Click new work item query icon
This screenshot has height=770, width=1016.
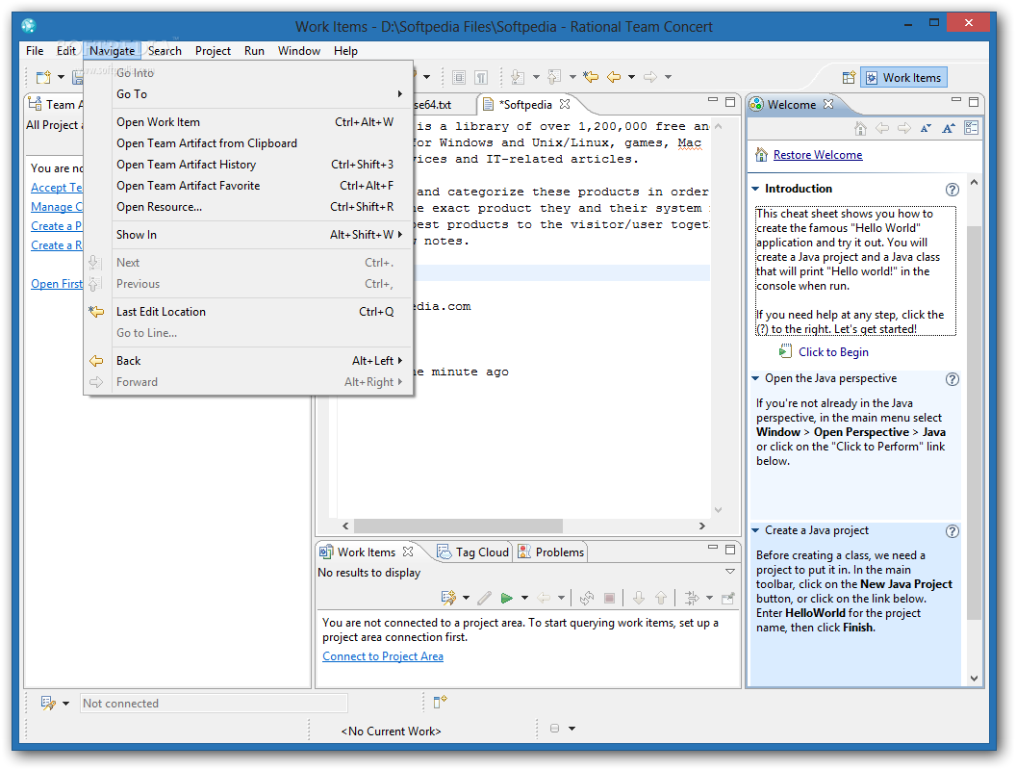[448, 598]
